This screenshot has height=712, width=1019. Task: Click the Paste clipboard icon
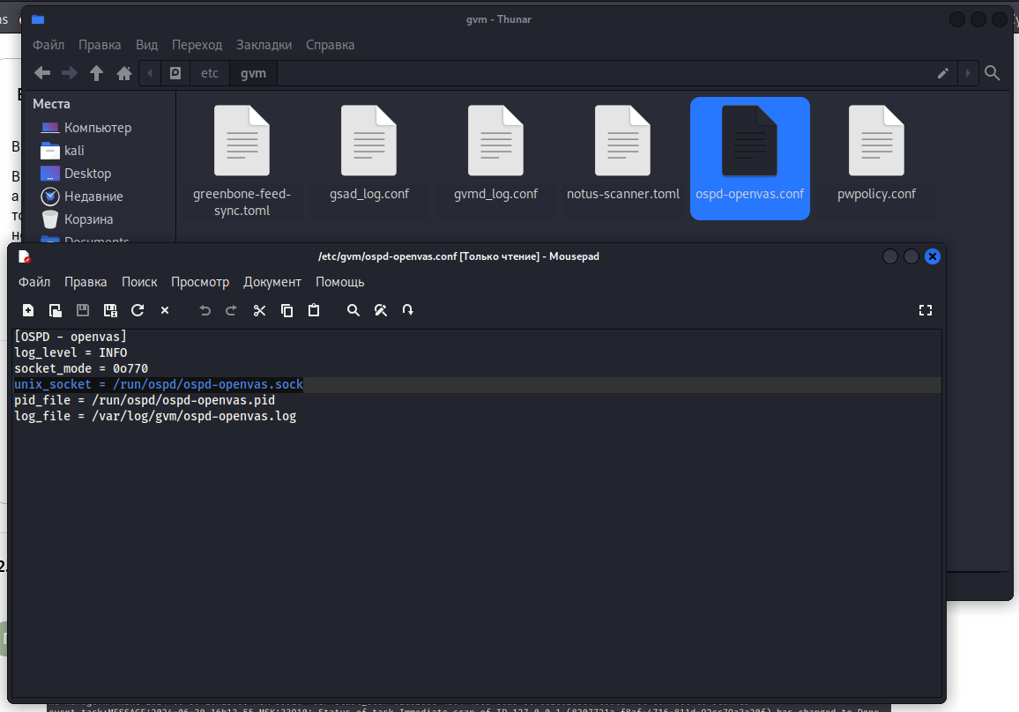314,310
